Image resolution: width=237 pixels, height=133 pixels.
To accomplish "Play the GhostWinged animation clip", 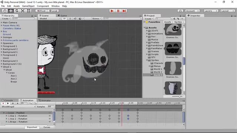I will 8,103.
